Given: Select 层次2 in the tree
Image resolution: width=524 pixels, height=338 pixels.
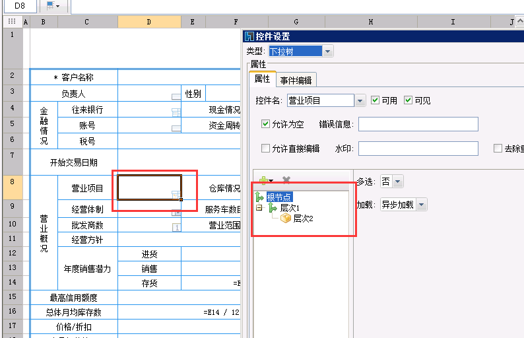Looking at the screenshot, I should tap(303, 219).
